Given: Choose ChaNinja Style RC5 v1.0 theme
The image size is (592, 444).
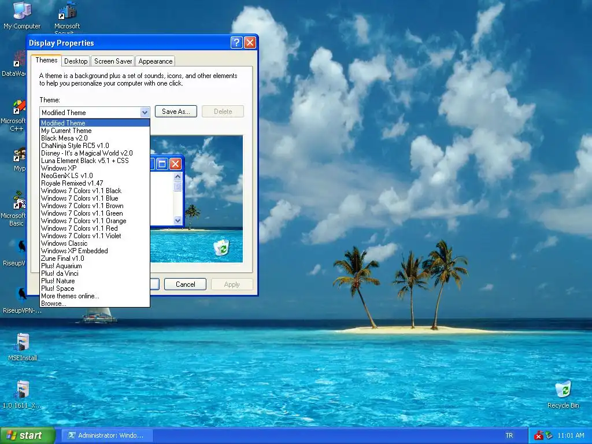Looking at the screenshot, I should tap(95, 146).
